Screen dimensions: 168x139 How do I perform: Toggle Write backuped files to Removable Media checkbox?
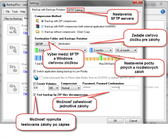(41, 78)
